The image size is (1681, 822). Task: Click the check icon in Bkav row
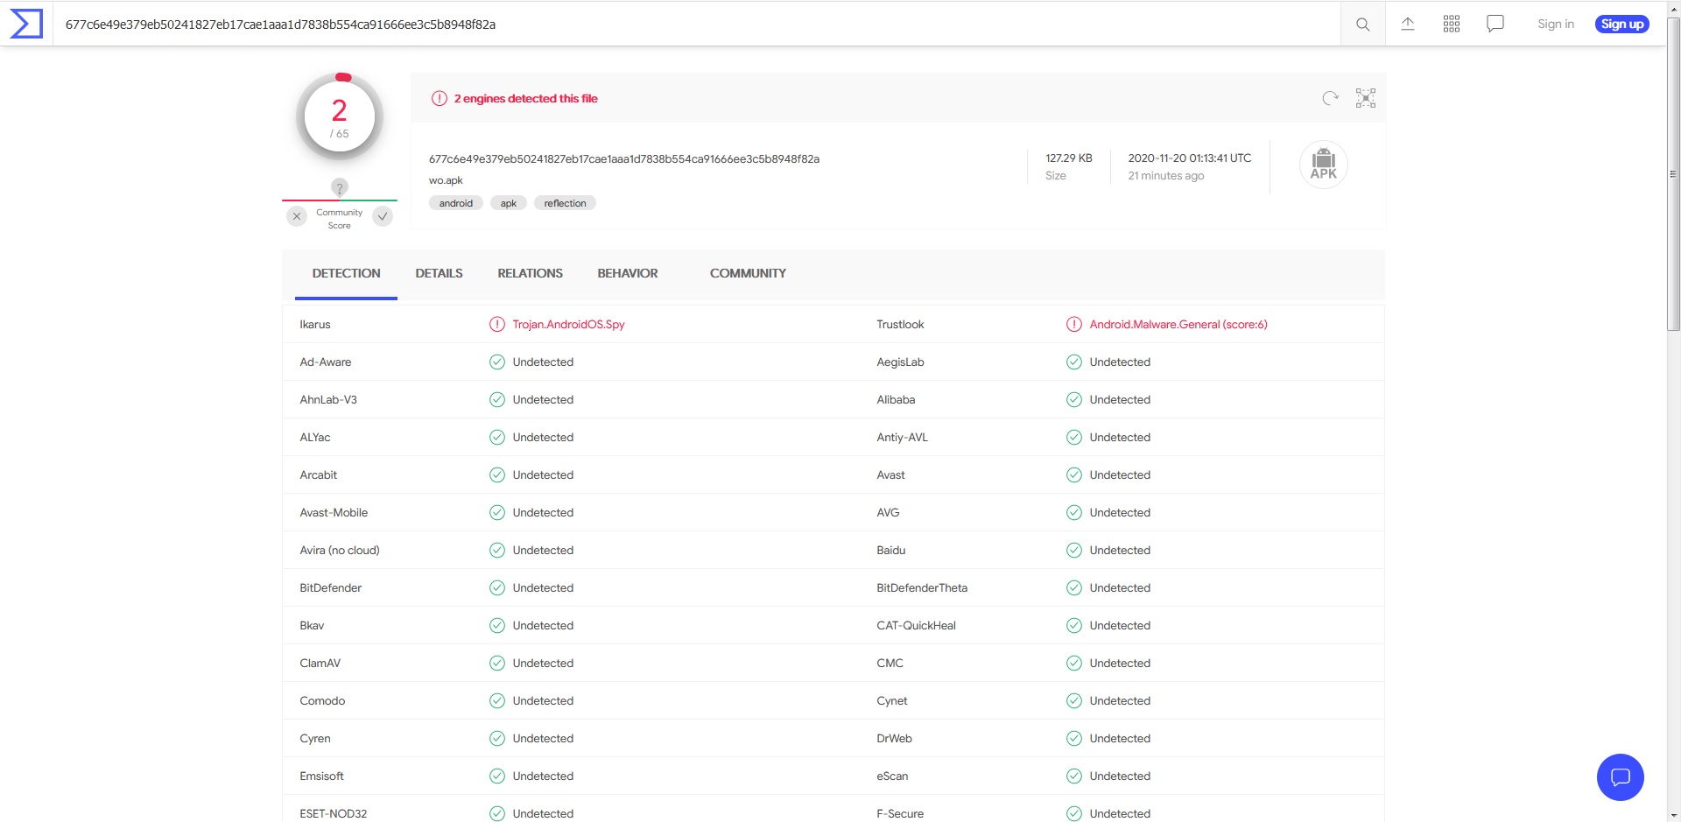tap(497, 626)
